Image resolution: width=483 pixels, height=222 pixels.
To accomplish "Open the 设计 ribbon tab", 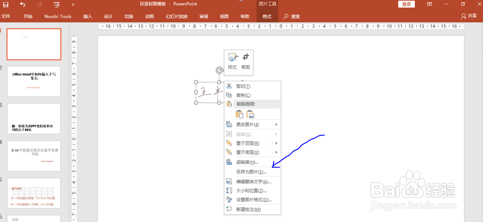I will click(108, 16).
